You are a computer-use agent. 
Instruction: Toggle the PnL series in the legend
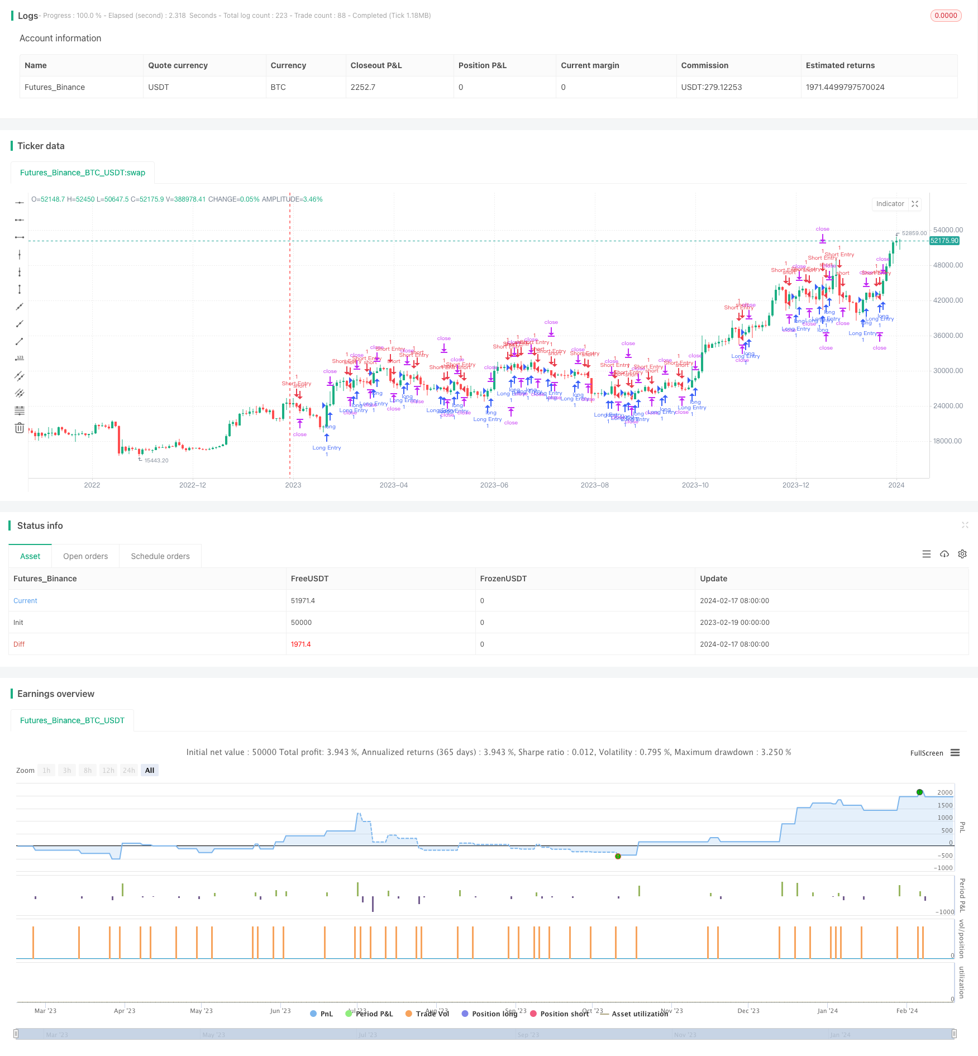point(322,1014)
